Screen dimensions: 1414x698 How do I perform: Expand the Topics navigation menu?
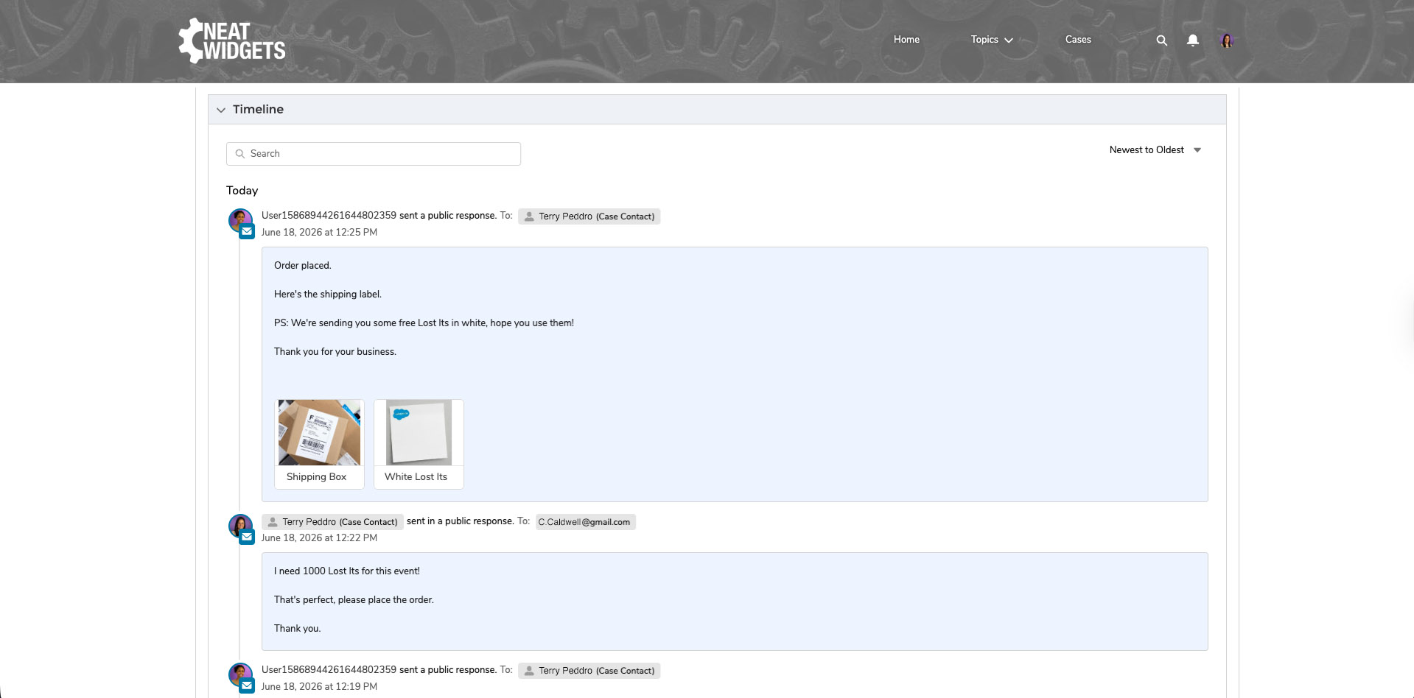coord(992,40)
